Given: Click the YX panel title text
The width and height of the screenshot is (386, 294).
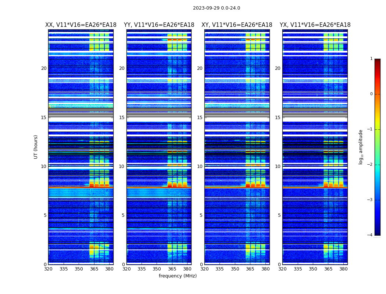Looking at the screenshot, I should point(315,25).
